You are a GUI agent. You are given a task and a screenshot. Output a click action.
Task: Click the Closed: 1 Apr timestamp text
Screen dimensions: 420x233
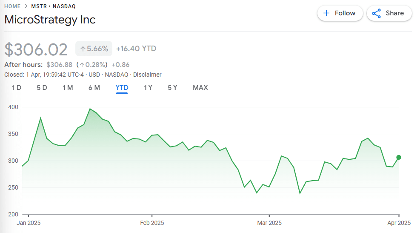[x=44, y=75]
